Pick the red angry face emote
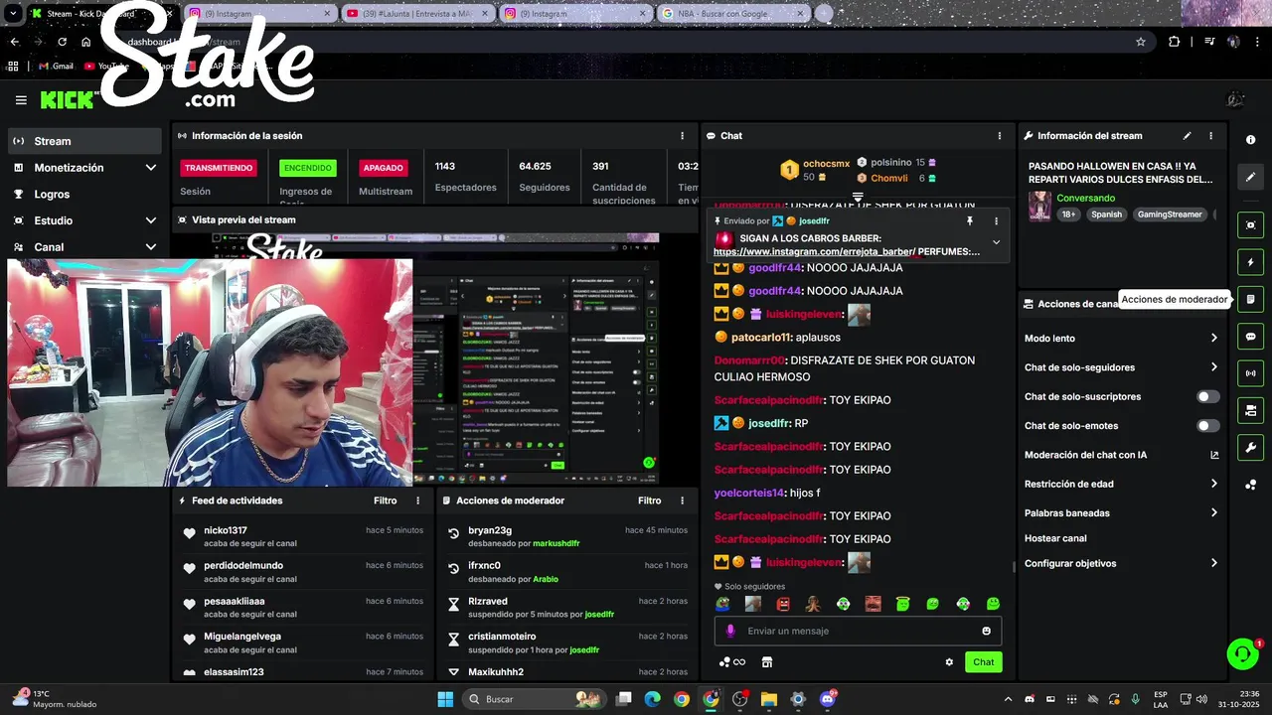The height and width of the screenshot is (715, 1272). 783,604
